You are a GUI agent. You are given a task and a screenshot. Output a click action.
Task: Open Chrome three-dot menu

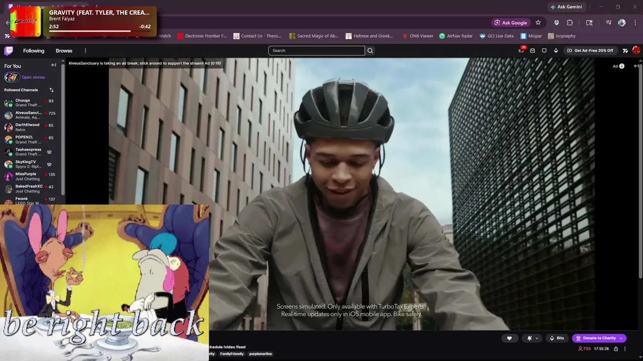point(635,23)
